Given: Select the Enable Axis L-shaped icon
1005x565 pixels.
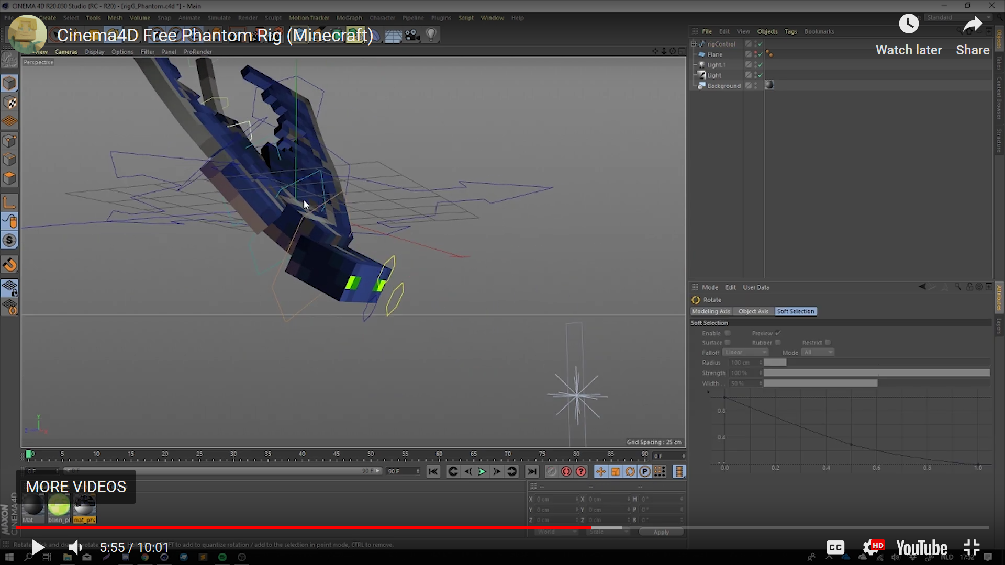Looking at the screenshot, I should [x=9, y=202].
